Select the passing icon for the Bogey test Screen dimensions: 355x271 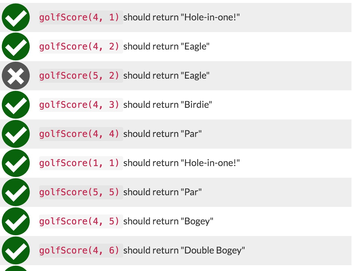tap(16, 221)
